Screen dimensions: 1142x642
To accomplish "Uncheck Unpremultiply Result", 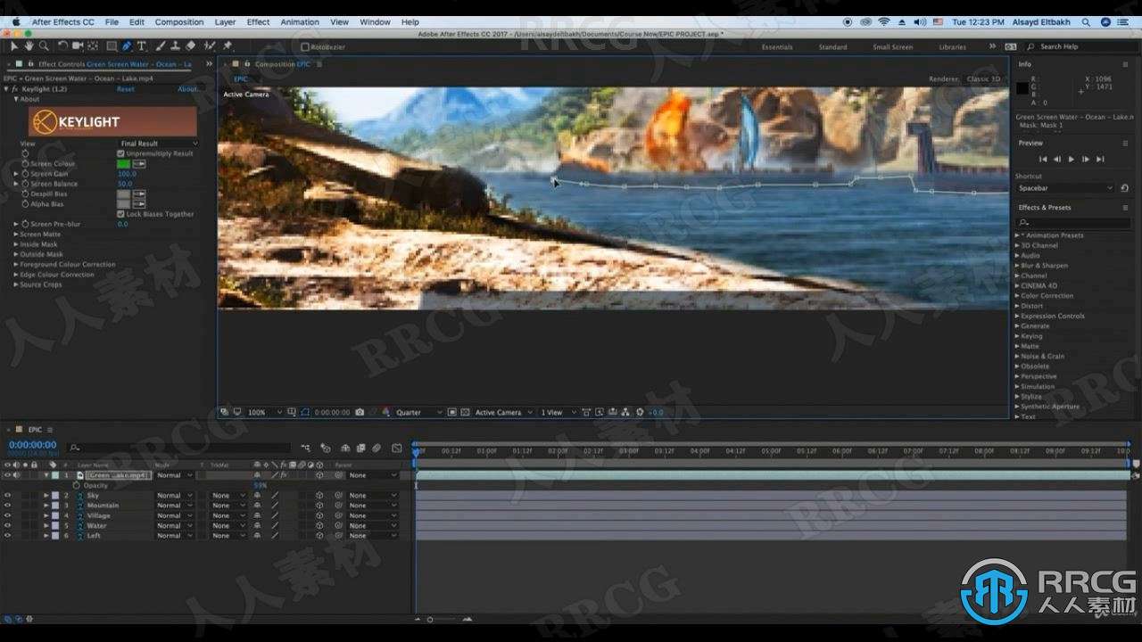I will point(121,153).
